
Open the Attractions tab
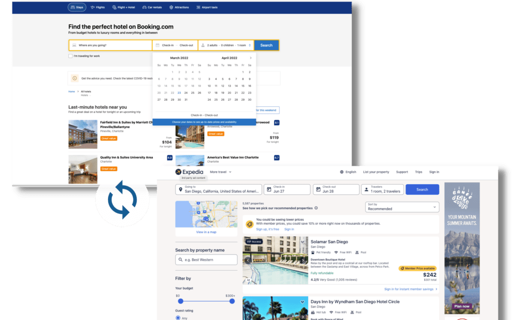pyautogui.click(x=179, y=7)
